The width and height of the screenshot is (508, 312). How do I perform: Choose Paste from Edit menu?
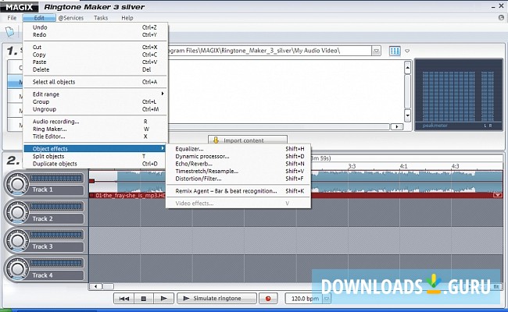coord(95,62)
